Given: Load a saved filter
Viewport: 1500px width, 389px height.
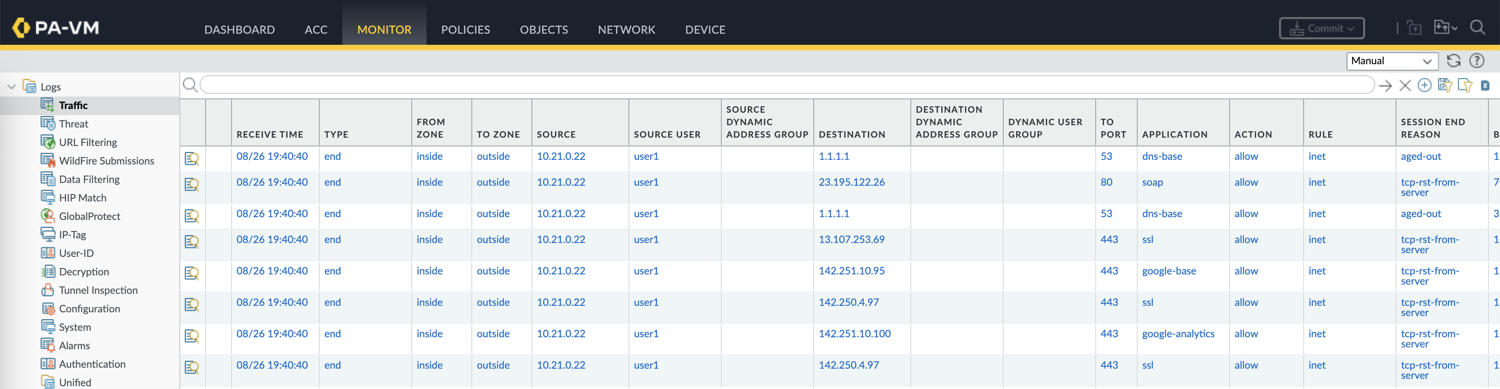Looking at the screenshot, I should pos(1464,85).
